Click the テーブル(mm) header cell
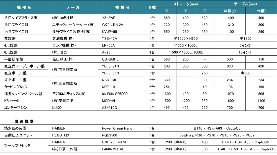The width and height of the screenshot is (277, 155). (245, 4)
